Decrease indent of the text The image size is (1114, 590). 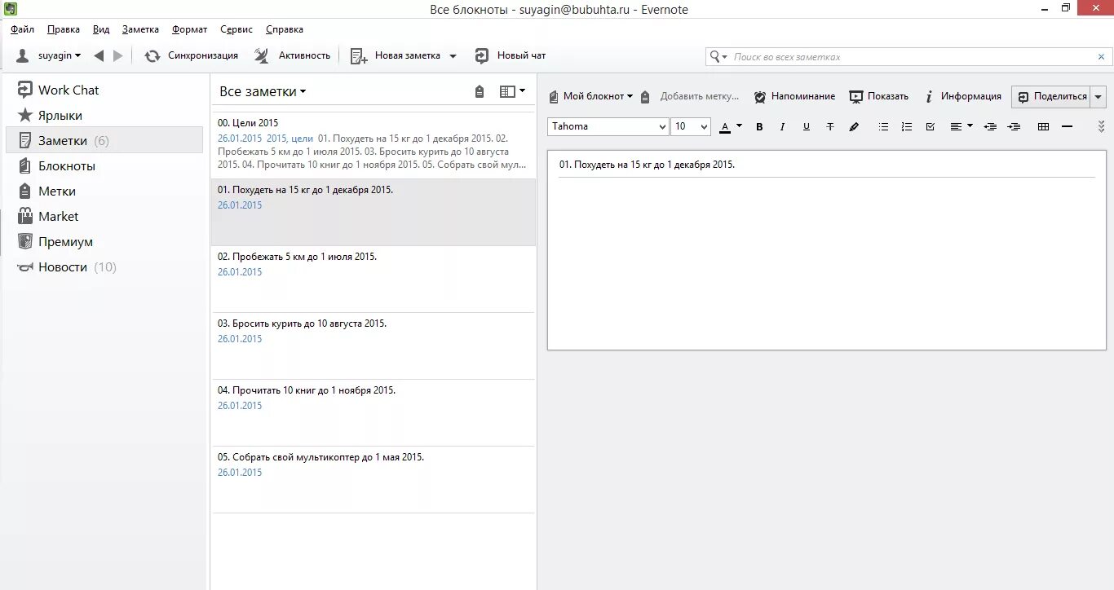(990, 127)
